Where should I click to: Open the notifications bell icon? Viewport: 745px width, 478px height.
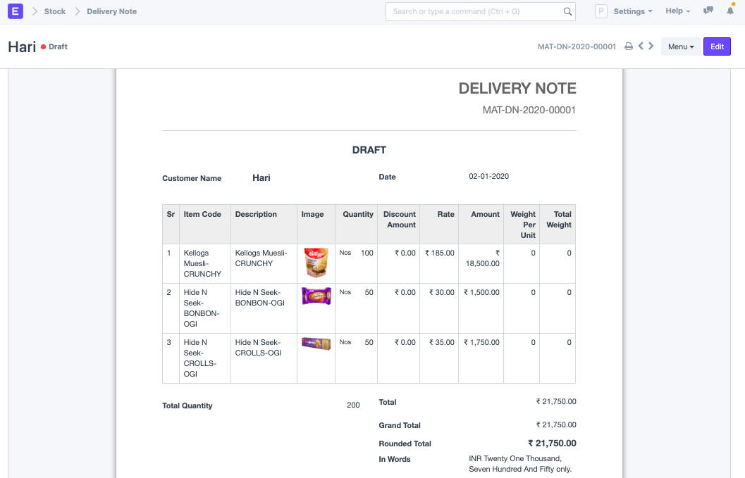pyautogui.click(x=730, y=11)
